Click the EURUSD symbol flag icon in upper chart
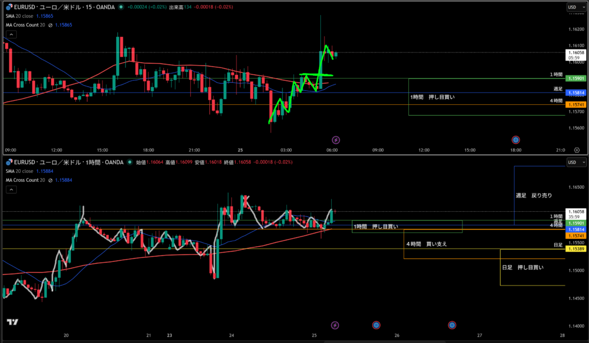 click(x=9, y=7)
